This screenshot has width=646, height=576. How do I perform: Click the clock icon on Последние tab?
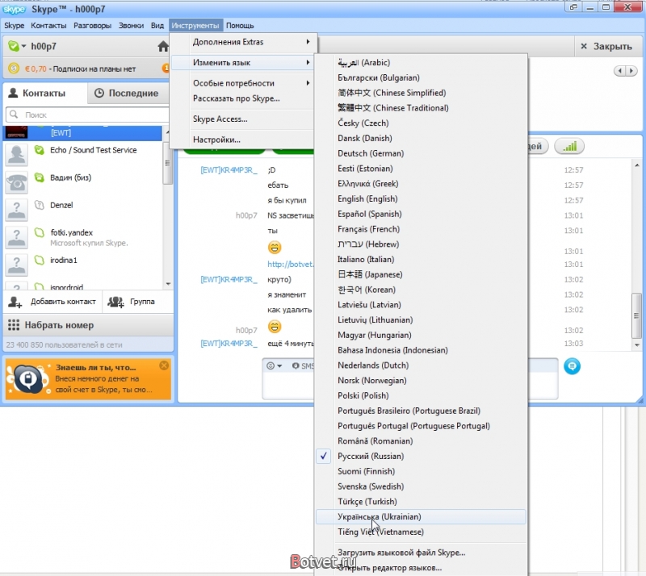pyautogui.click(x=99, y=93)
